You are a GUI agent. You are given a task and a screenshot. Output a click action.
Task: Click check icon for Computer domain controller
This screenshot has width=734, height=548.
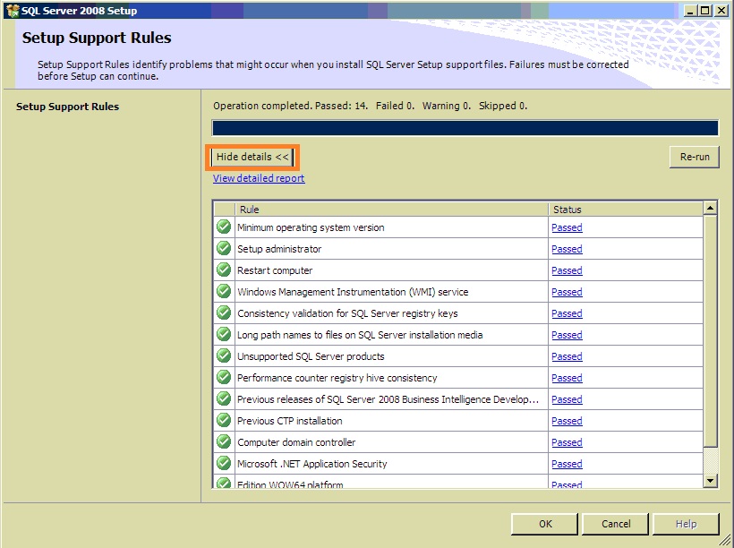point(224,442)
